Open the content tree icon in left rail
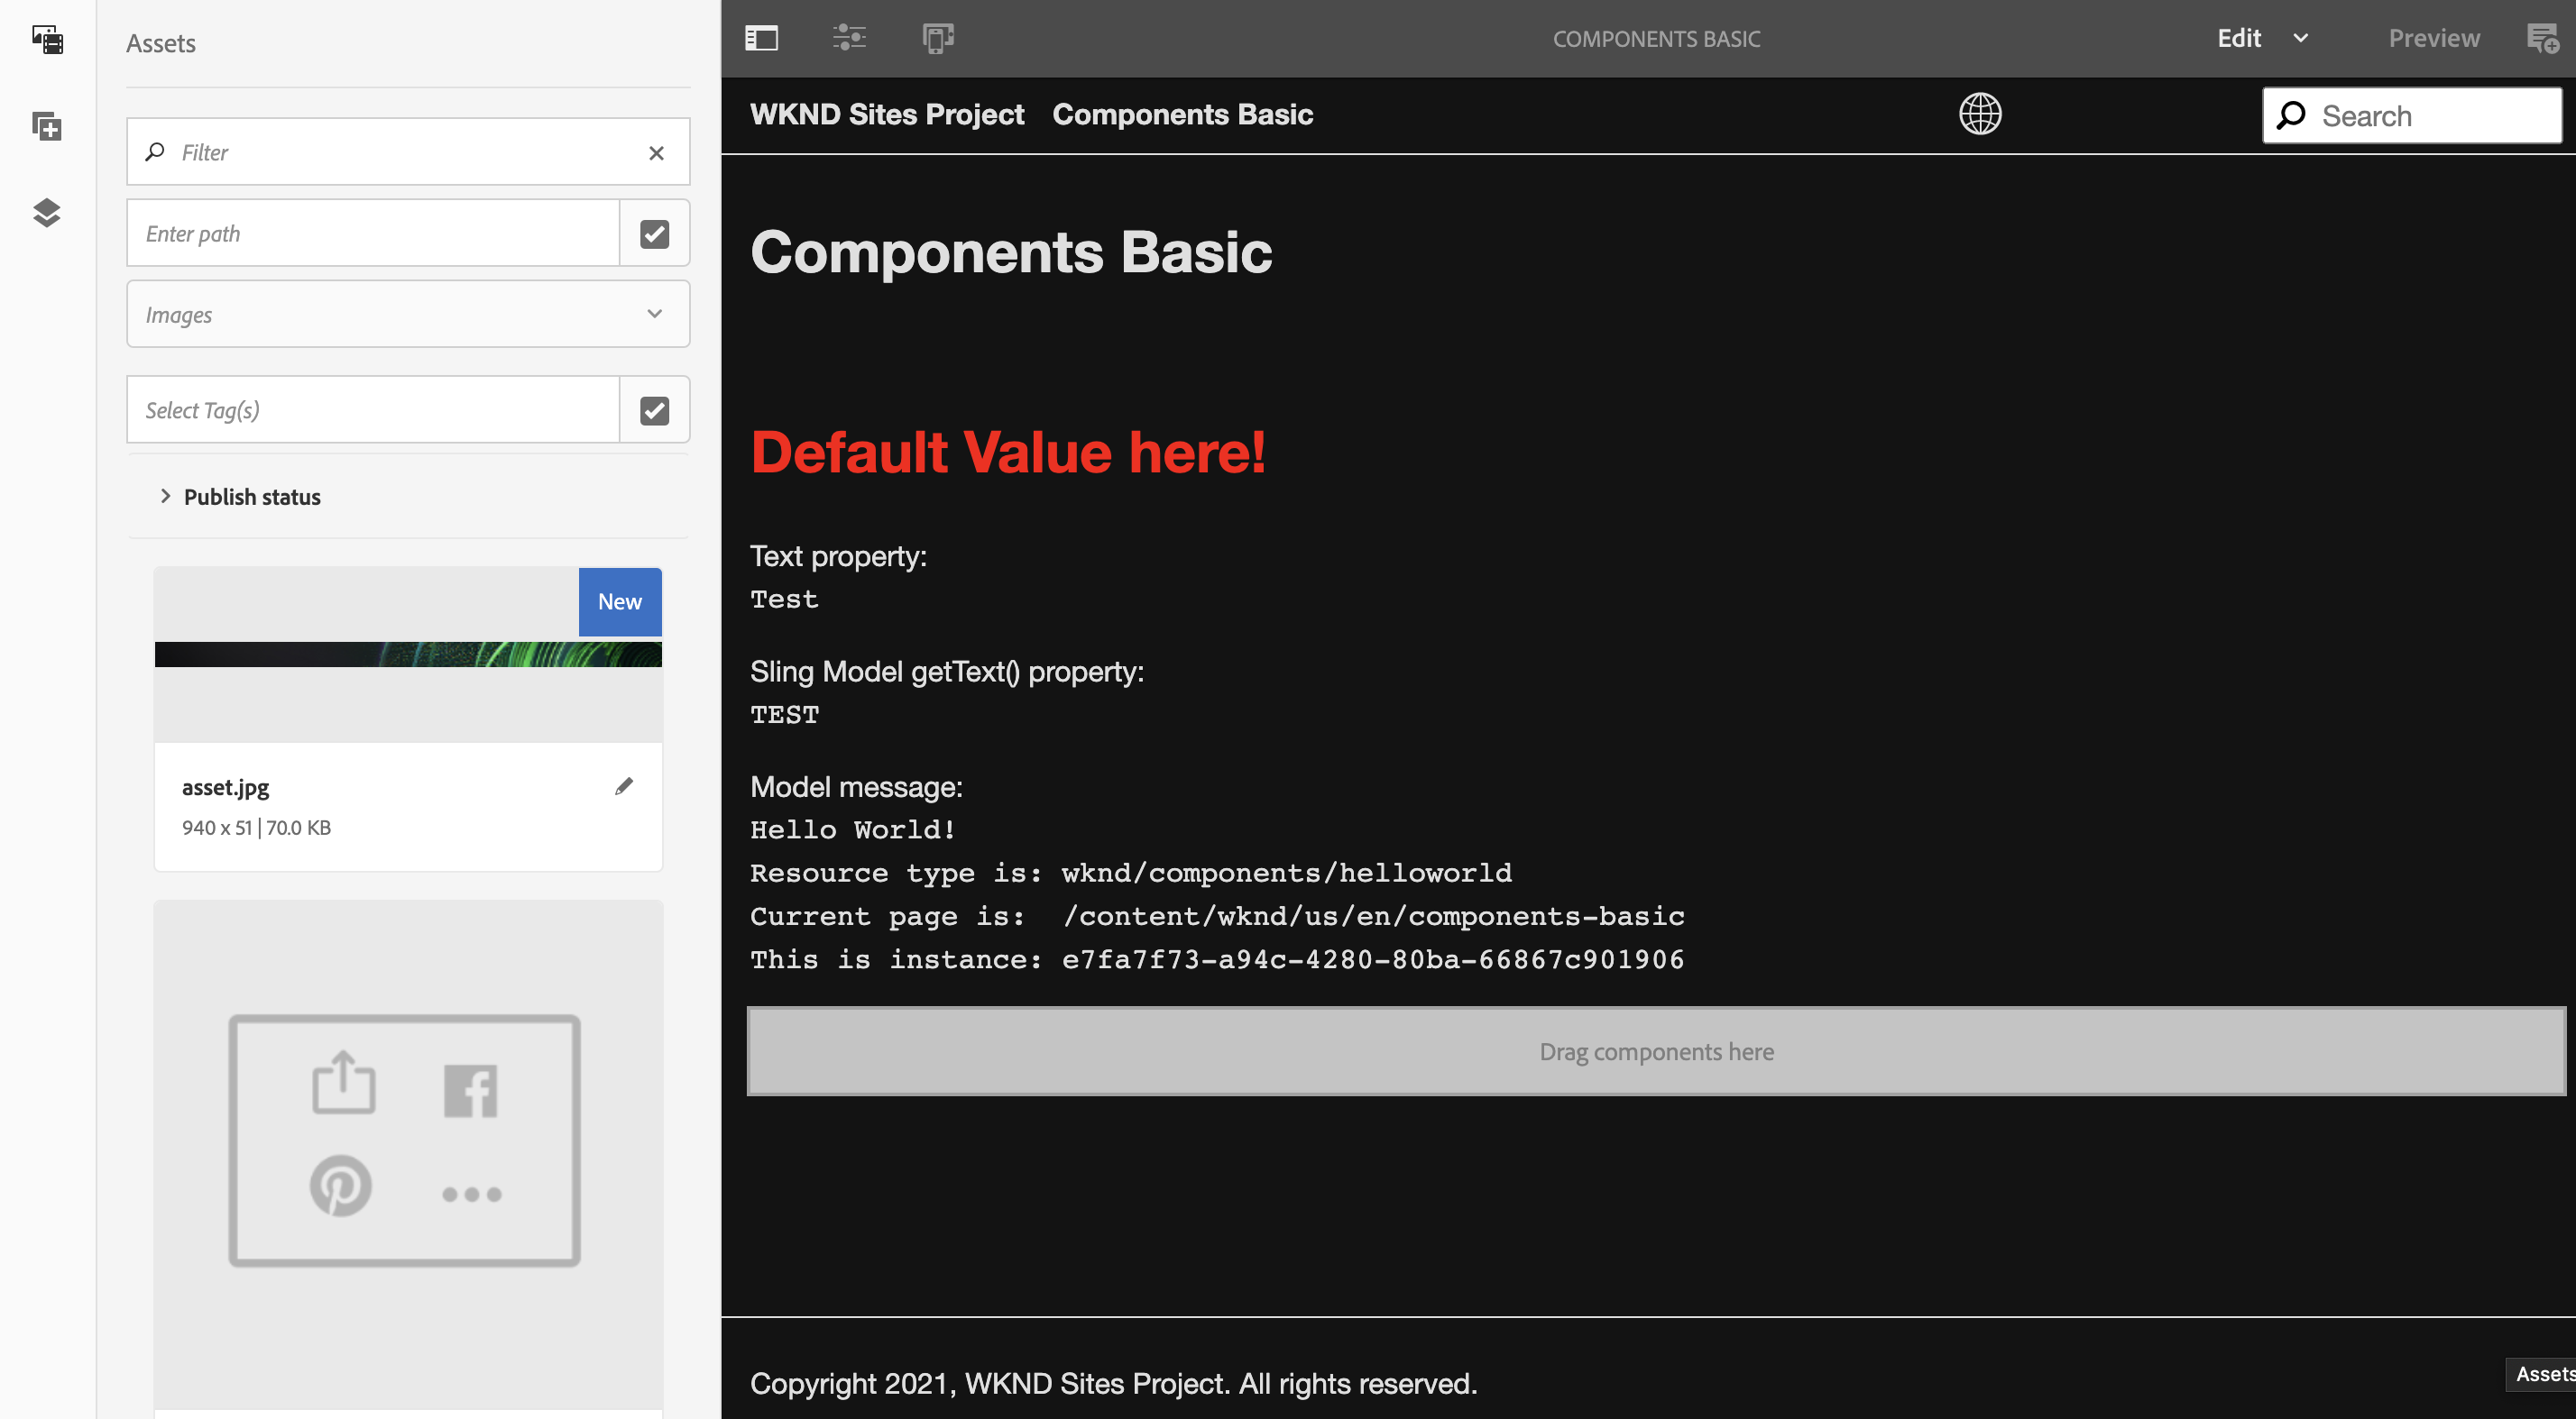The image size is (2576, 1419). click(x=46, y=213)
